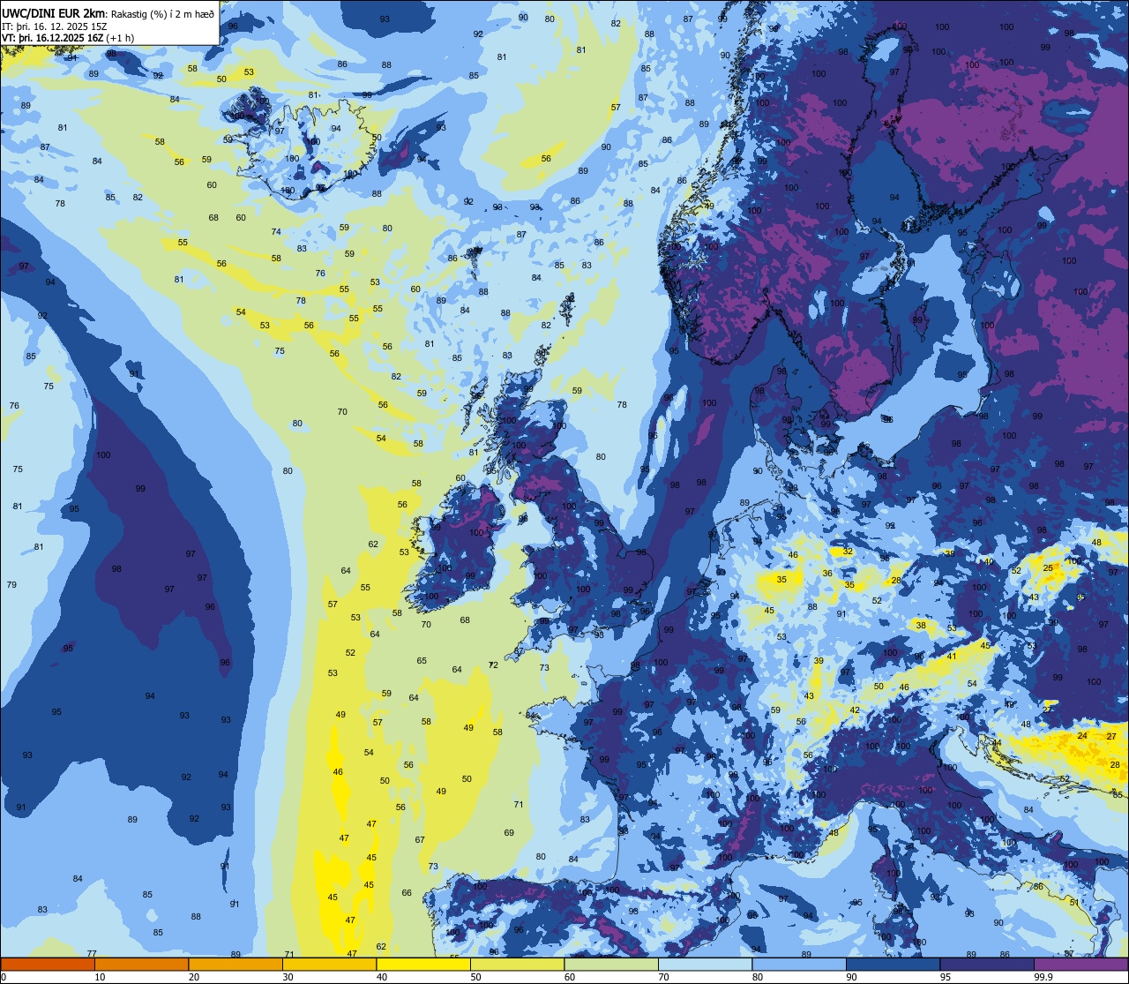Click the 70–80 lightest blue legend swatch
The image size is (1129, 984).
705,964
